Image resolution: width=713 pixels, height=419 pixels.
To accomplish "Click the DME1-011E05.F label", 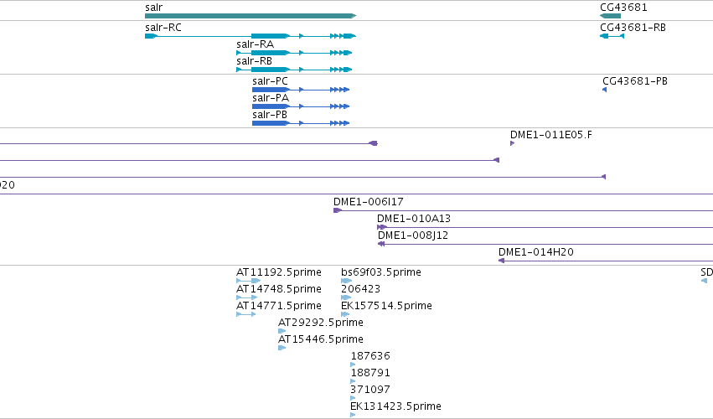I will (x=551, y=135).
